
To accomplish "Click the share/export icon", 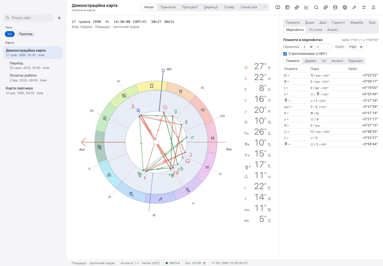I will click(x=373, y=7).
